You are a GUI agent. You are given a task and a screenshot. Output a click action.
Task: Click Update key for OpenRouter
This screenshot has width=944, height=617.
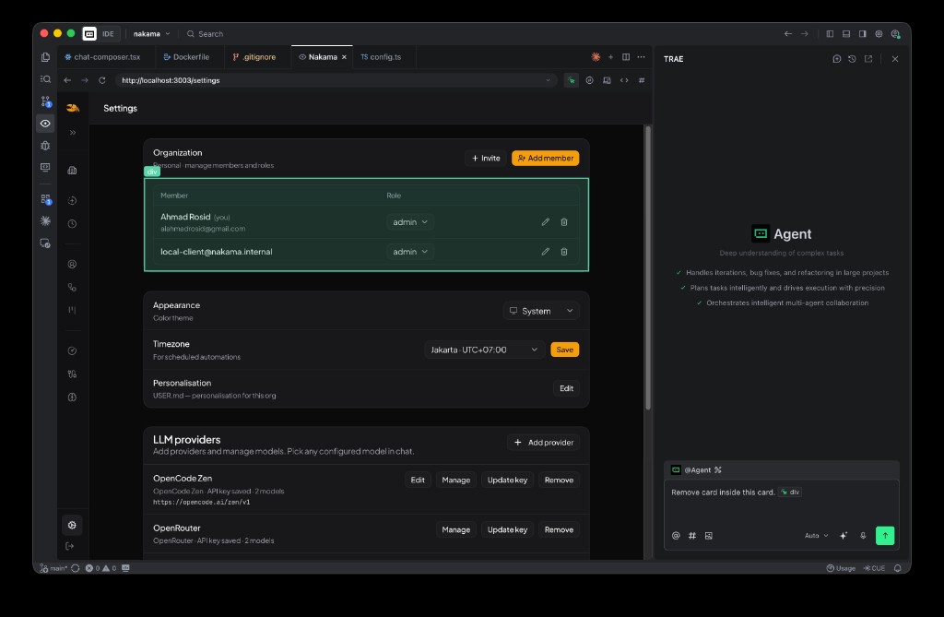508,529
